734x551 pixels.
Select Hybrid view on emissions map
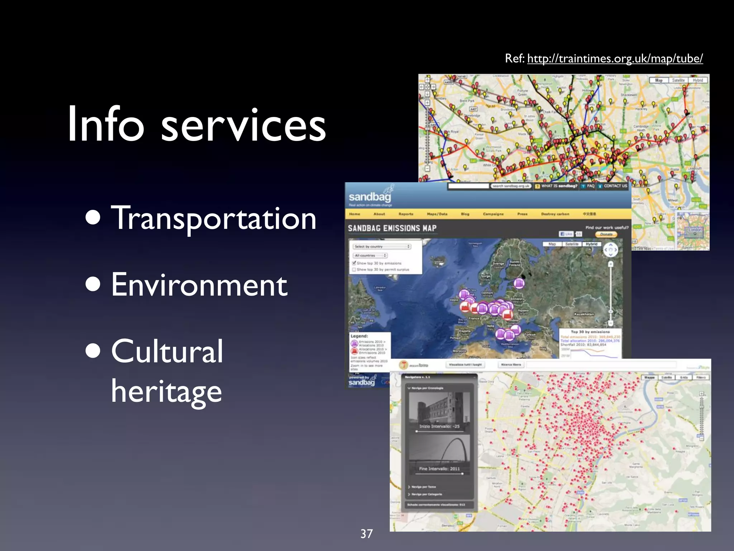pyautogui.click(x=592, y=244)
